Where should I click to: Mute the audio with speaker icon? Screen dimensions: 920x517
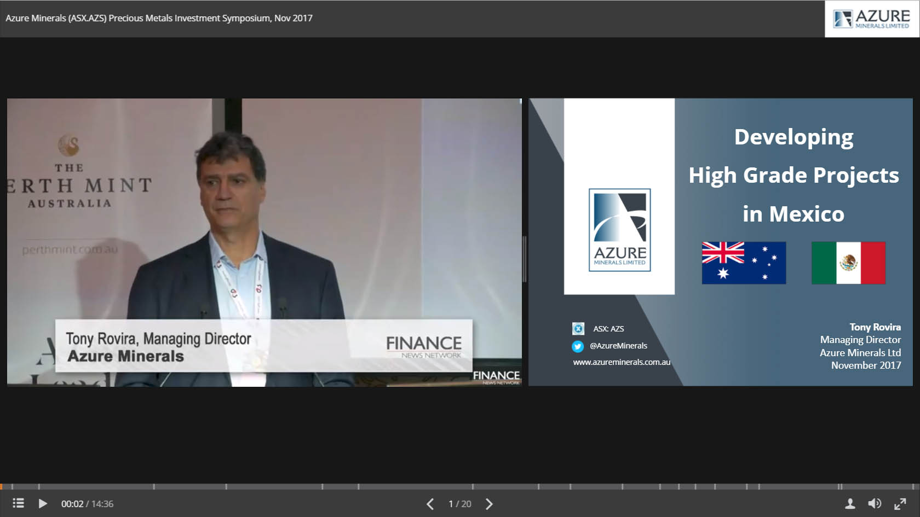(875, 504)
